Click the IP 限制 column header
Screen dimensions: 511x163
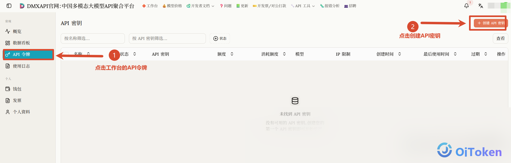343,54
